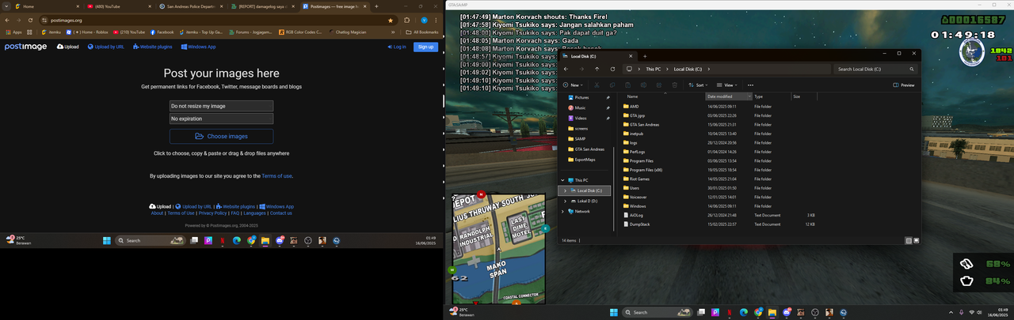Switch to San Andreas Police Department tab
The width and height of the screenshot is (1014, 320).
(x=193, y=6)
